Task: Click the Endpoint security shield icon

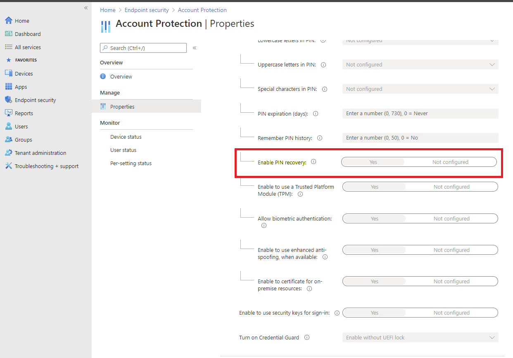Action: 8,100
